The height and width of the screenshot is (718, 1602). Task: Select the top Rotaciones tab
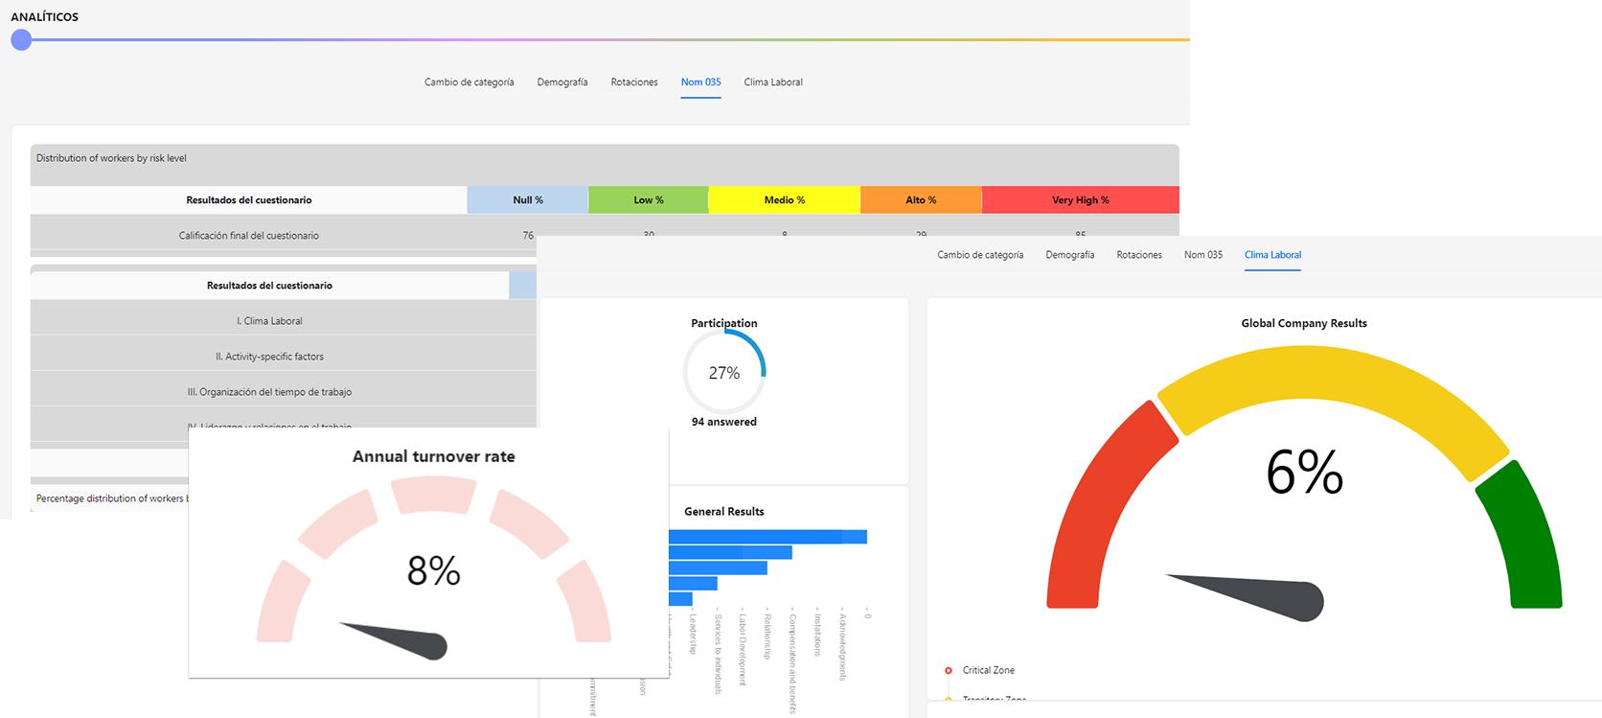point(634,82)
